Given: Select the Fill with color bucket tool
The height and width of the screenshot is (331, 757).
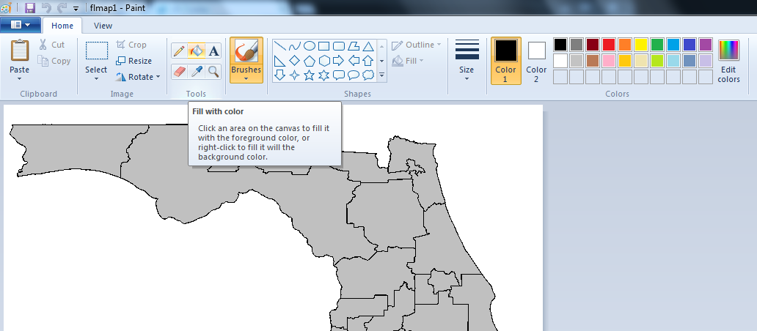Looking at the screenshot, I should coord(196,50).
